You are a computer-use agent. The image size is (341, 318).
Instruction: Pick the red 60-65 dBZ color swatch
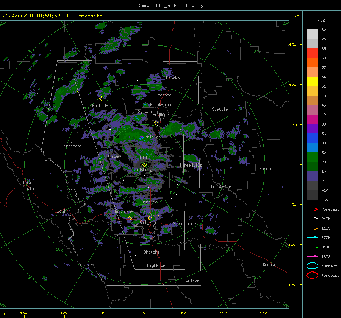pyautogui.click(x=312, y=53)
